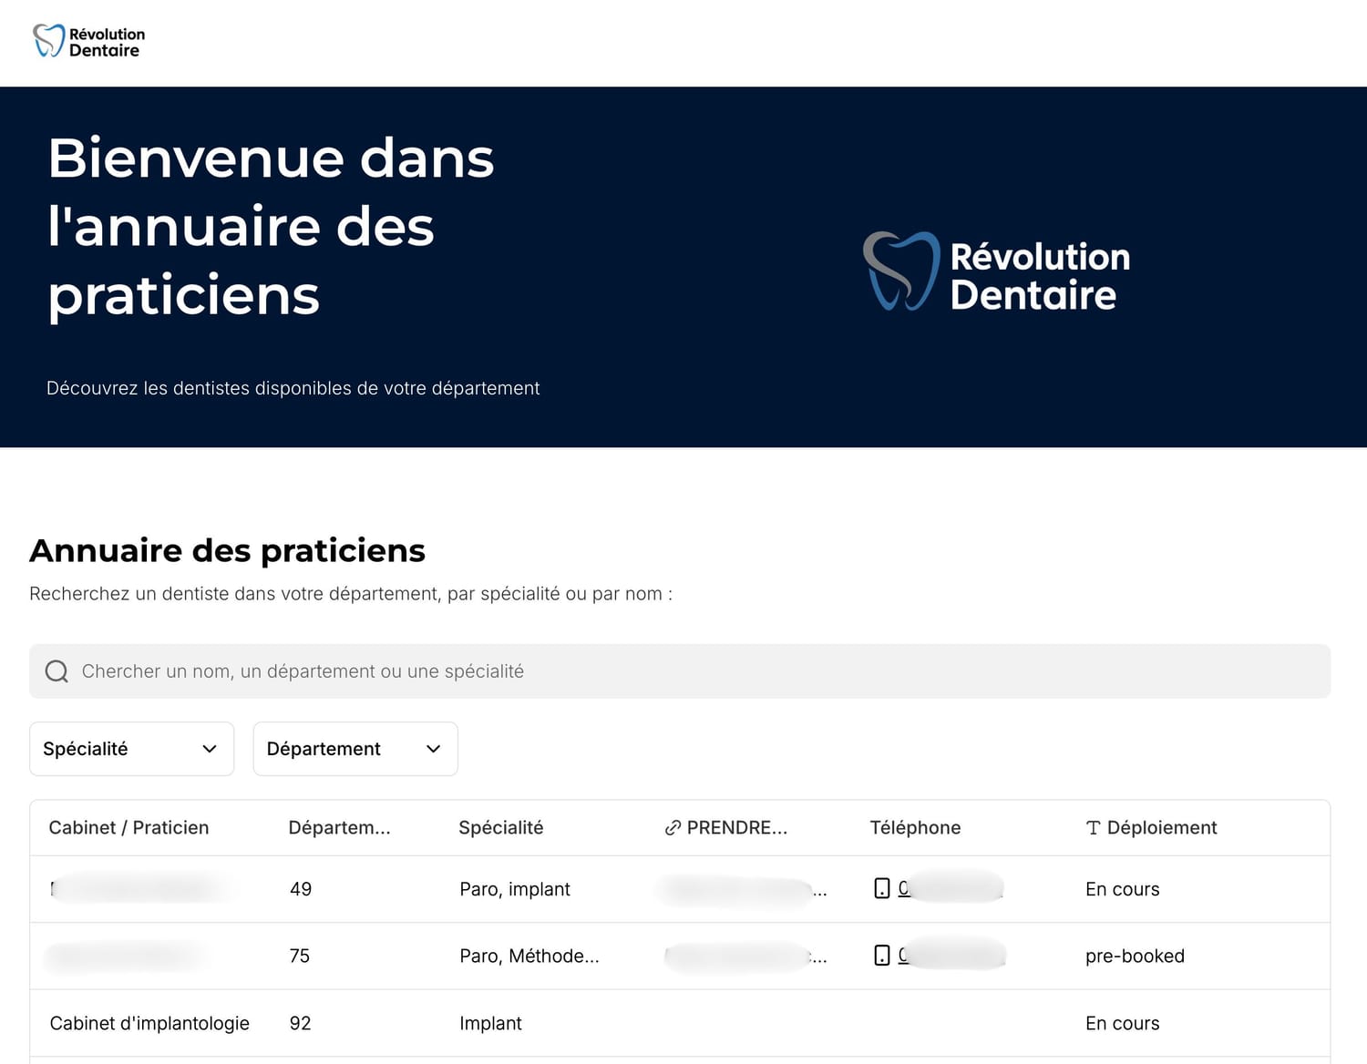Click the 'Recherchez un dentiste dans votre département' text
Viewport: 1367px width, 1064px height.
351,594
